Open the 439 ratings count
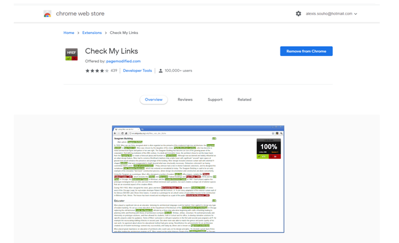Viewport: 399px width, 243px height. click(114, 70)
